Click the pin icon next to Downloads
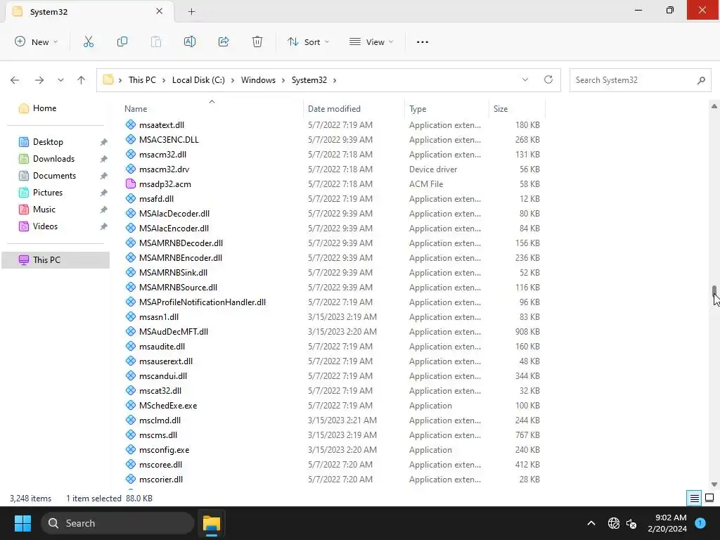This screenshot has width=720, height=540. coord(104,159)
